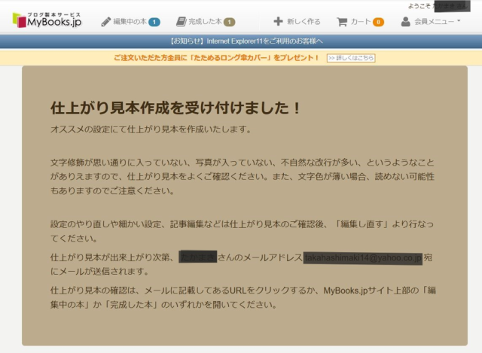Click the plus icon for 新しく作る

click(278, 22)
